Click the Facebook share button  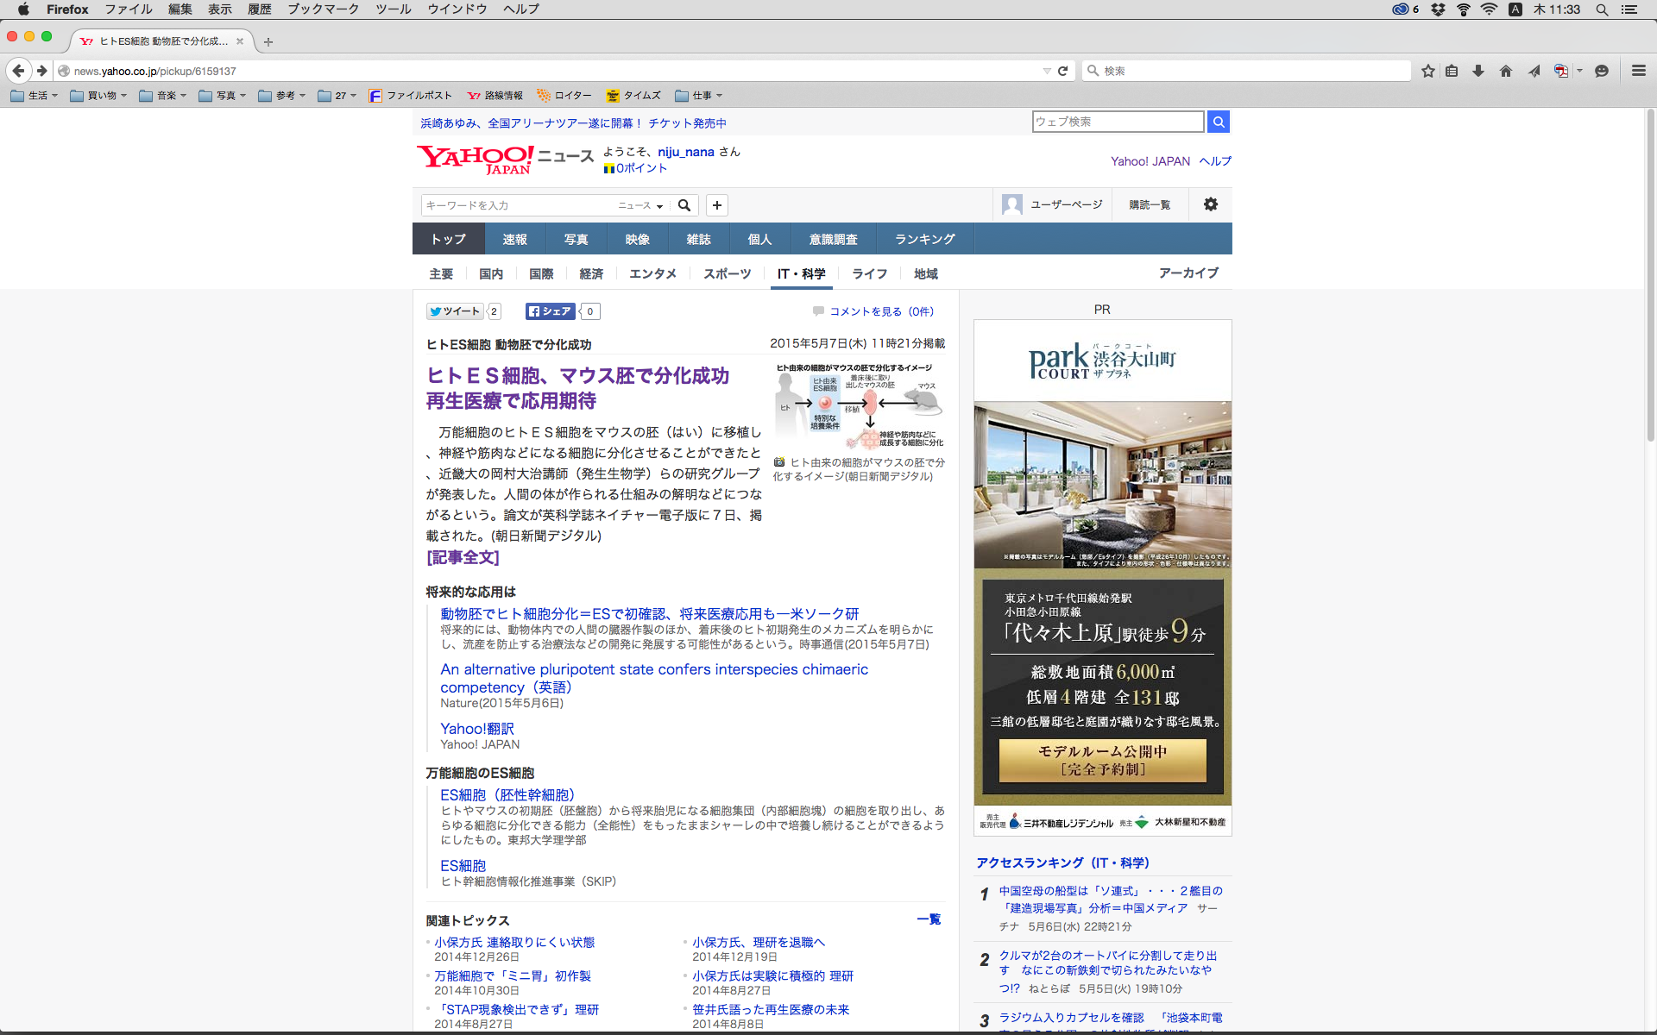[x=550, y=311]
